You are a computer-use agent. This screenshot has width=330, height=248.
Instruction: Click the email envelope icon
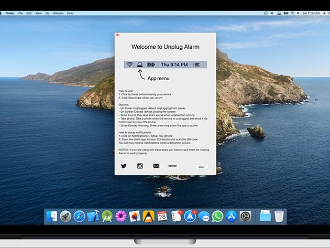[156, 166]
